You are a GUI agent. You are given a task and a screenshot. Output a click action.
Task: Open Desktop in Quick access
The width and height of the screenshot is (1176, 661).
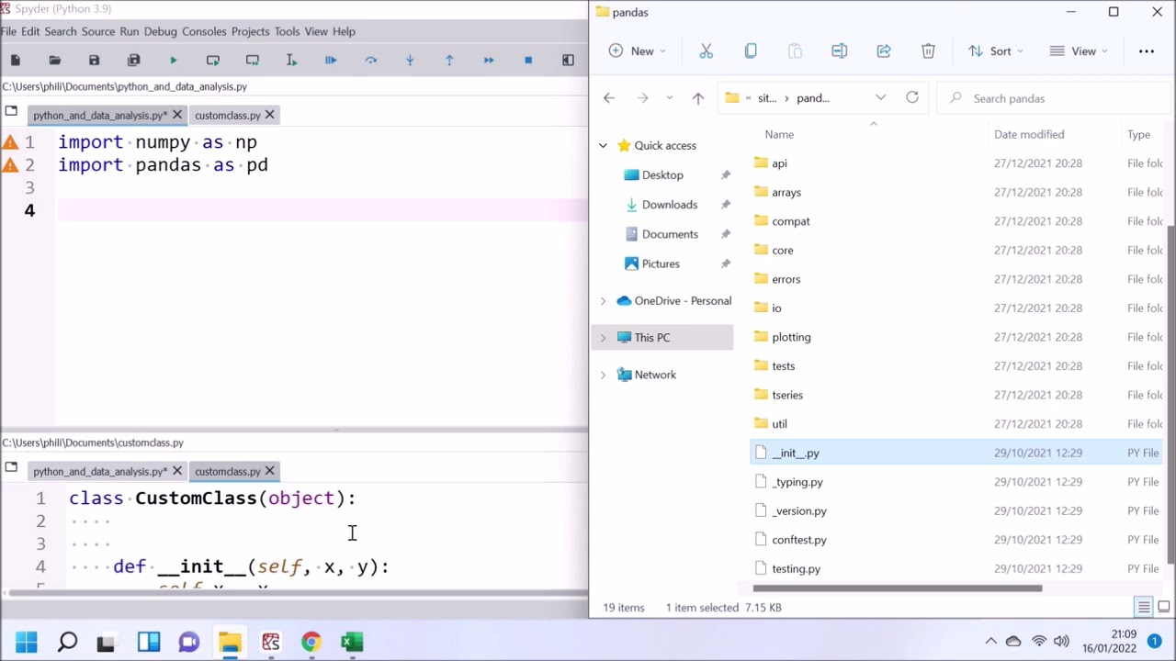tap(662, 175)
